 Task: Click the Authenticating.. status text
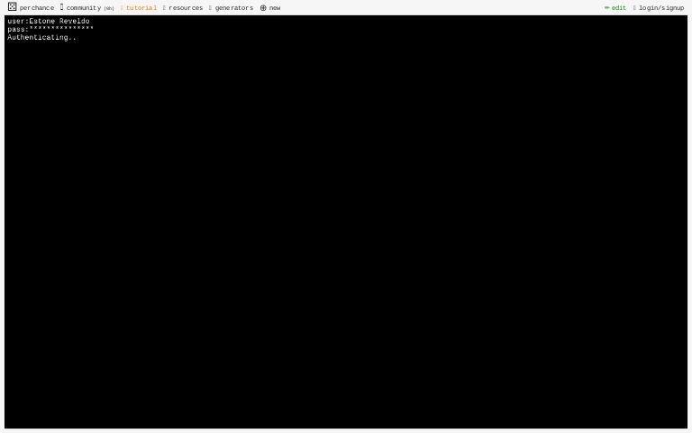point(41,37)
